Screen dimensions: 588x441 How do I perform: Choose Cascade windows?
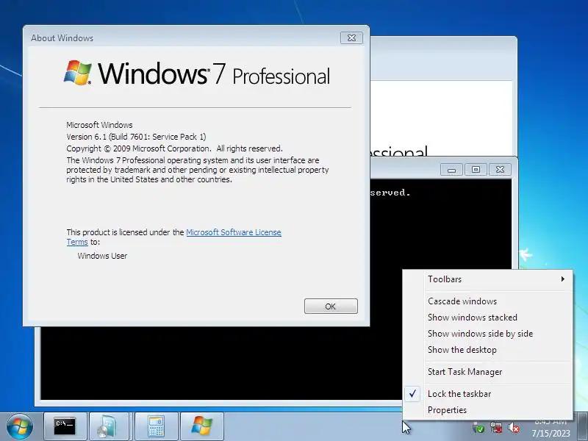click(488, 301)
